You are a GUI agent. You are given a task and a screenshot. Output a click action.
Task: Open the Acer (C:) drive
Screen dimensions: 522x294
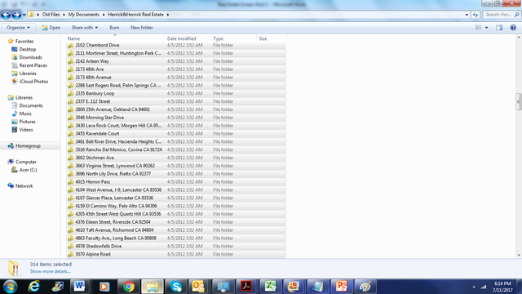(28, 170)
